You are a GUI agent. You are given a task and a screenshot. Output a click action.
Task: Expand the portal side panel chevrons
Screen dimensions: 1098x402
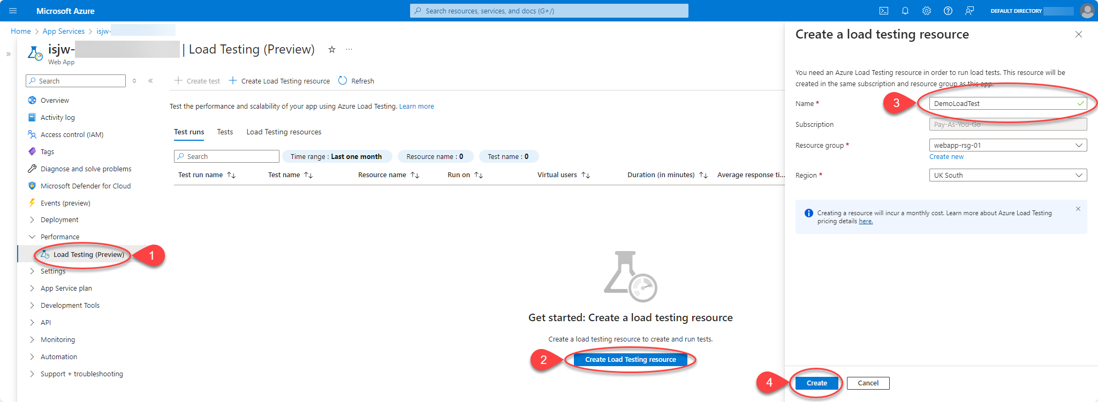9,54
